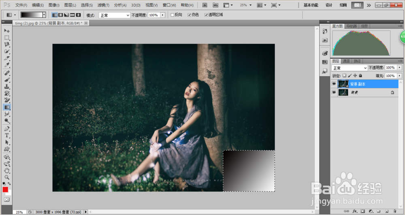Viewport: 405px width, 215px height.
Task: Switch to the 通道 tab
Action: pyautogui.click(x=346, y=61)
